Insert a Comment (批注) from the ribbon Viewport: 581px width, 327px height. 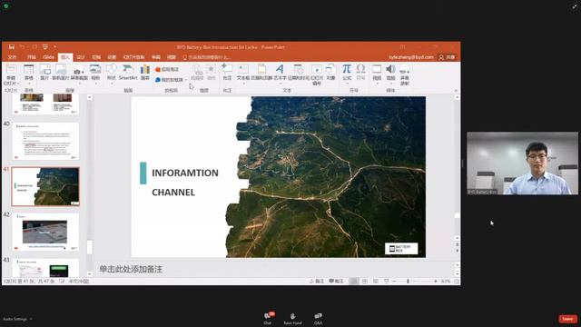(227, 73)
